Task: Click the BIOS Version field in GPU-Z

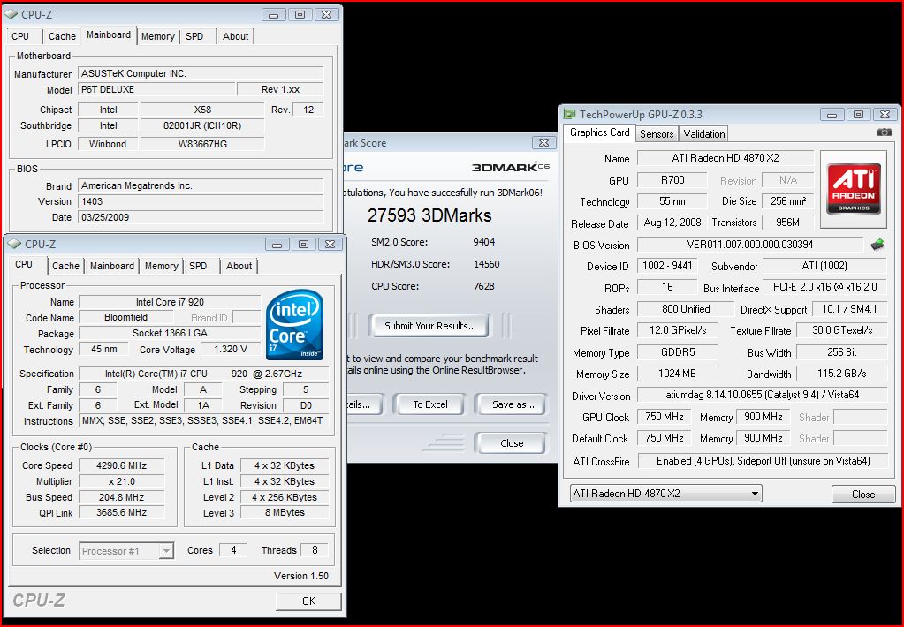Action: pos(750,245)
